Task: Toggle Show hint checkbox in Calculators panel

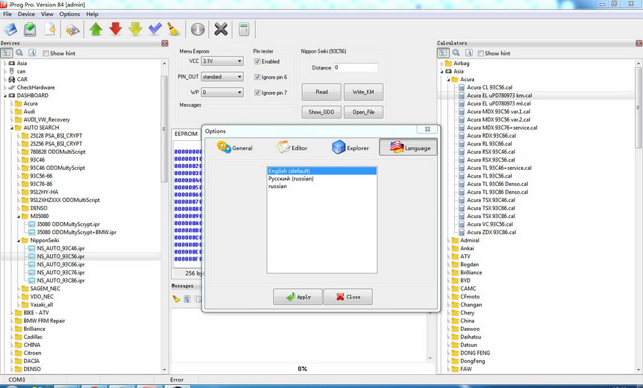Action: (480, 53)
